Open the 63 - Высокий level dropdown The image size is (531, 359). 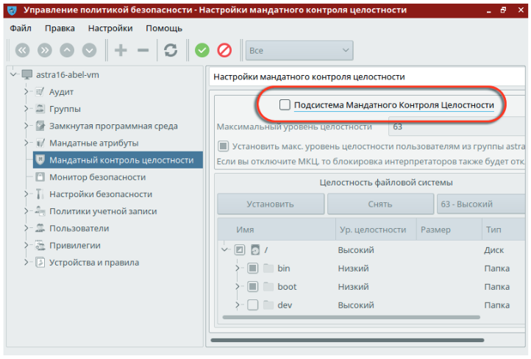(482, 204)
